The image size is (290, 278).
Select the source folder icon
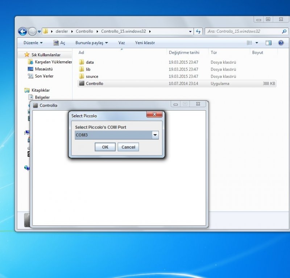[x=82, y=76]
